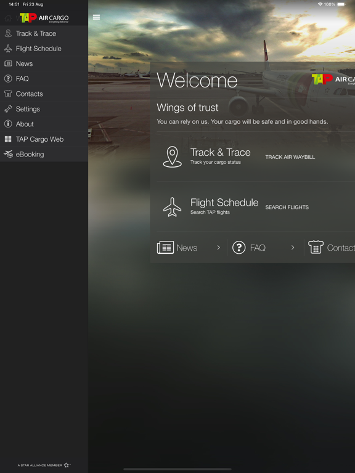Viewport: 355px width, 473px height.
Task: Select FAQ in the sidebar menu
Action: (44, 78)
